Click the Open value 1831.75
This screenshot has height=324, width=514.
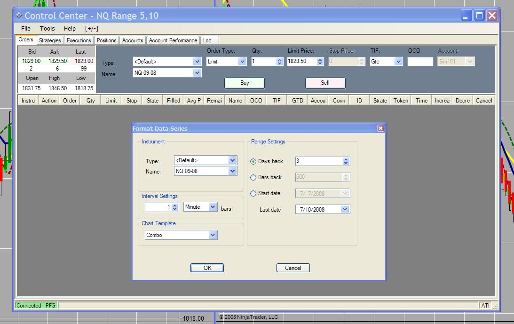pyautogui.click(x=31, y=88)
